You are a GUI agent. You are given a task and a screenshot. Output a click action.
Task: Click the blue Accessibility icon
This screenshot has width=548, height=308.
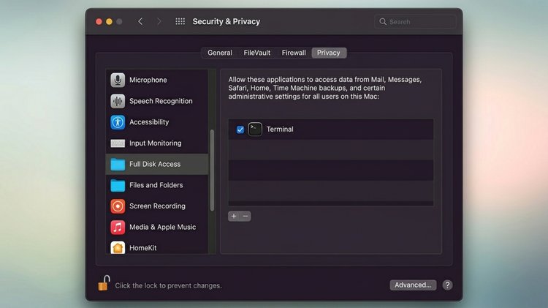[x=118, y=122]
